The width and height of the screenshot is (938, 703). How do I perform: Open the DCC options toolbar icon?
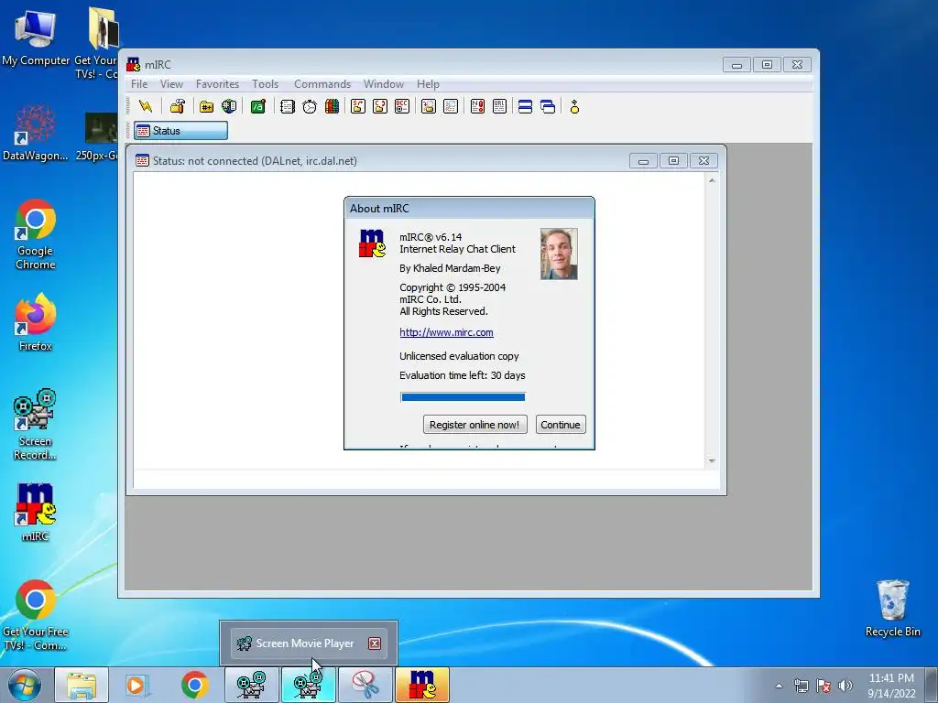coord(402,106)
